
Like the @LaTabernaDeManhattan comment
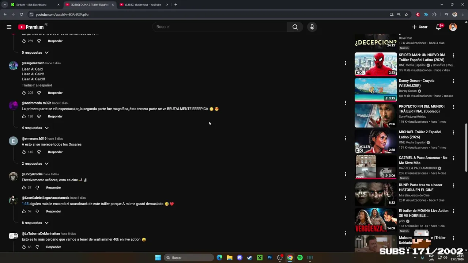pyautogui.click(x=24, y=247)
